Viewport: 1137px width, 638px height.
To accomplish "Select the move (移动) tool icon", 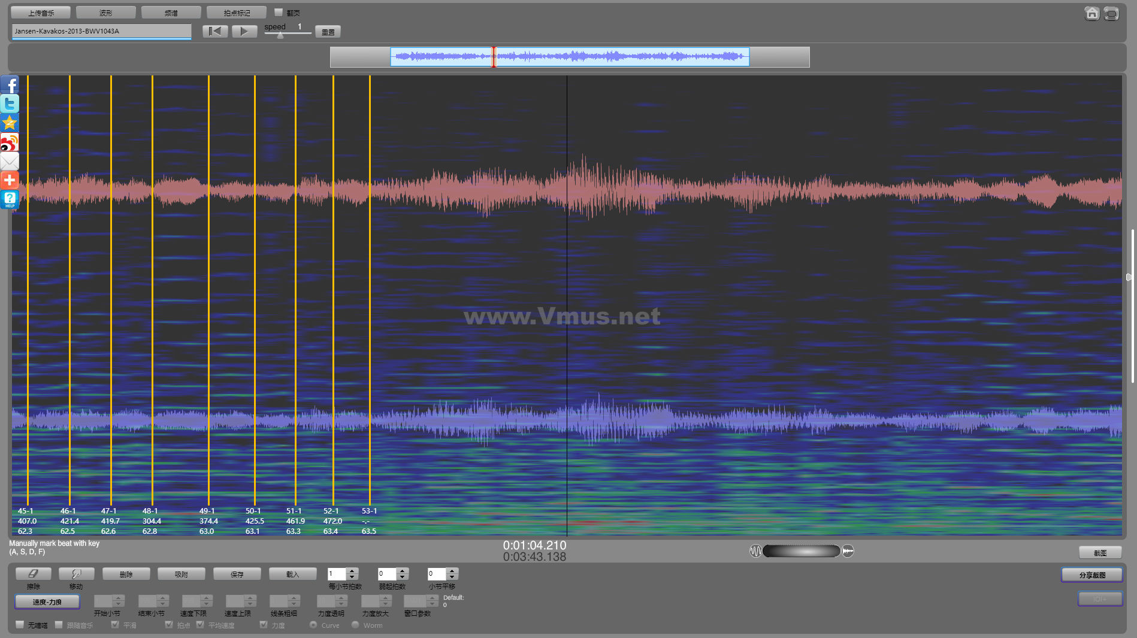I will tap(76, 574).
